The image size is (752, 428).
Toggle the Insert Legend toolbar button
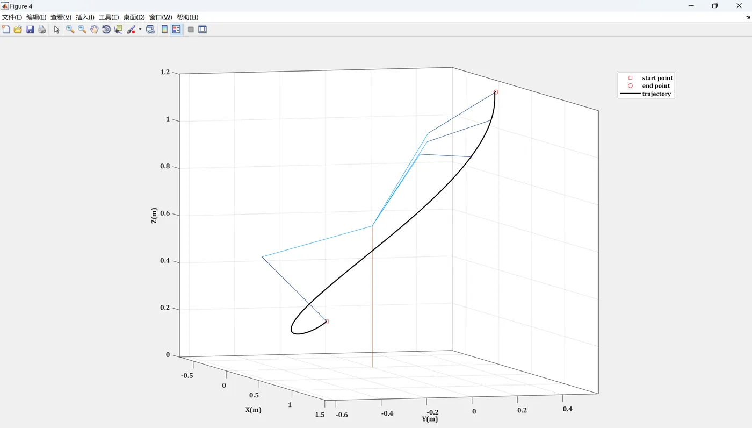point(176,30)
